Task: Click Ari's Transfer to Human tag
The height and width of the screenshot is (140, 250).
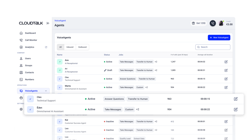Action: (x=145, y=70)
